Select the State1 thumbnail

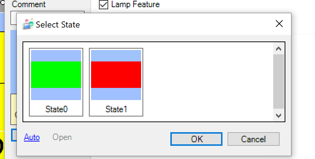pyautogui.click(x=116, y=82)
